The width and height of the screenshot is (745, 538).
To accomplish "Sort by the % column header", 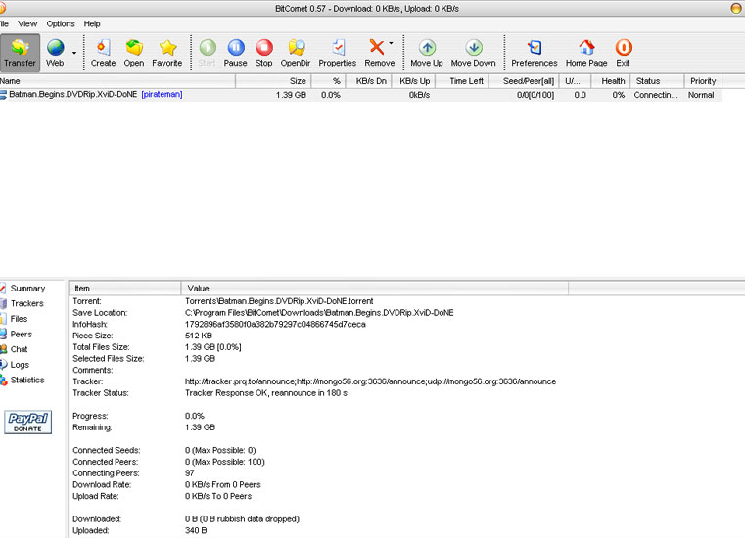I will tap(329, 81).
